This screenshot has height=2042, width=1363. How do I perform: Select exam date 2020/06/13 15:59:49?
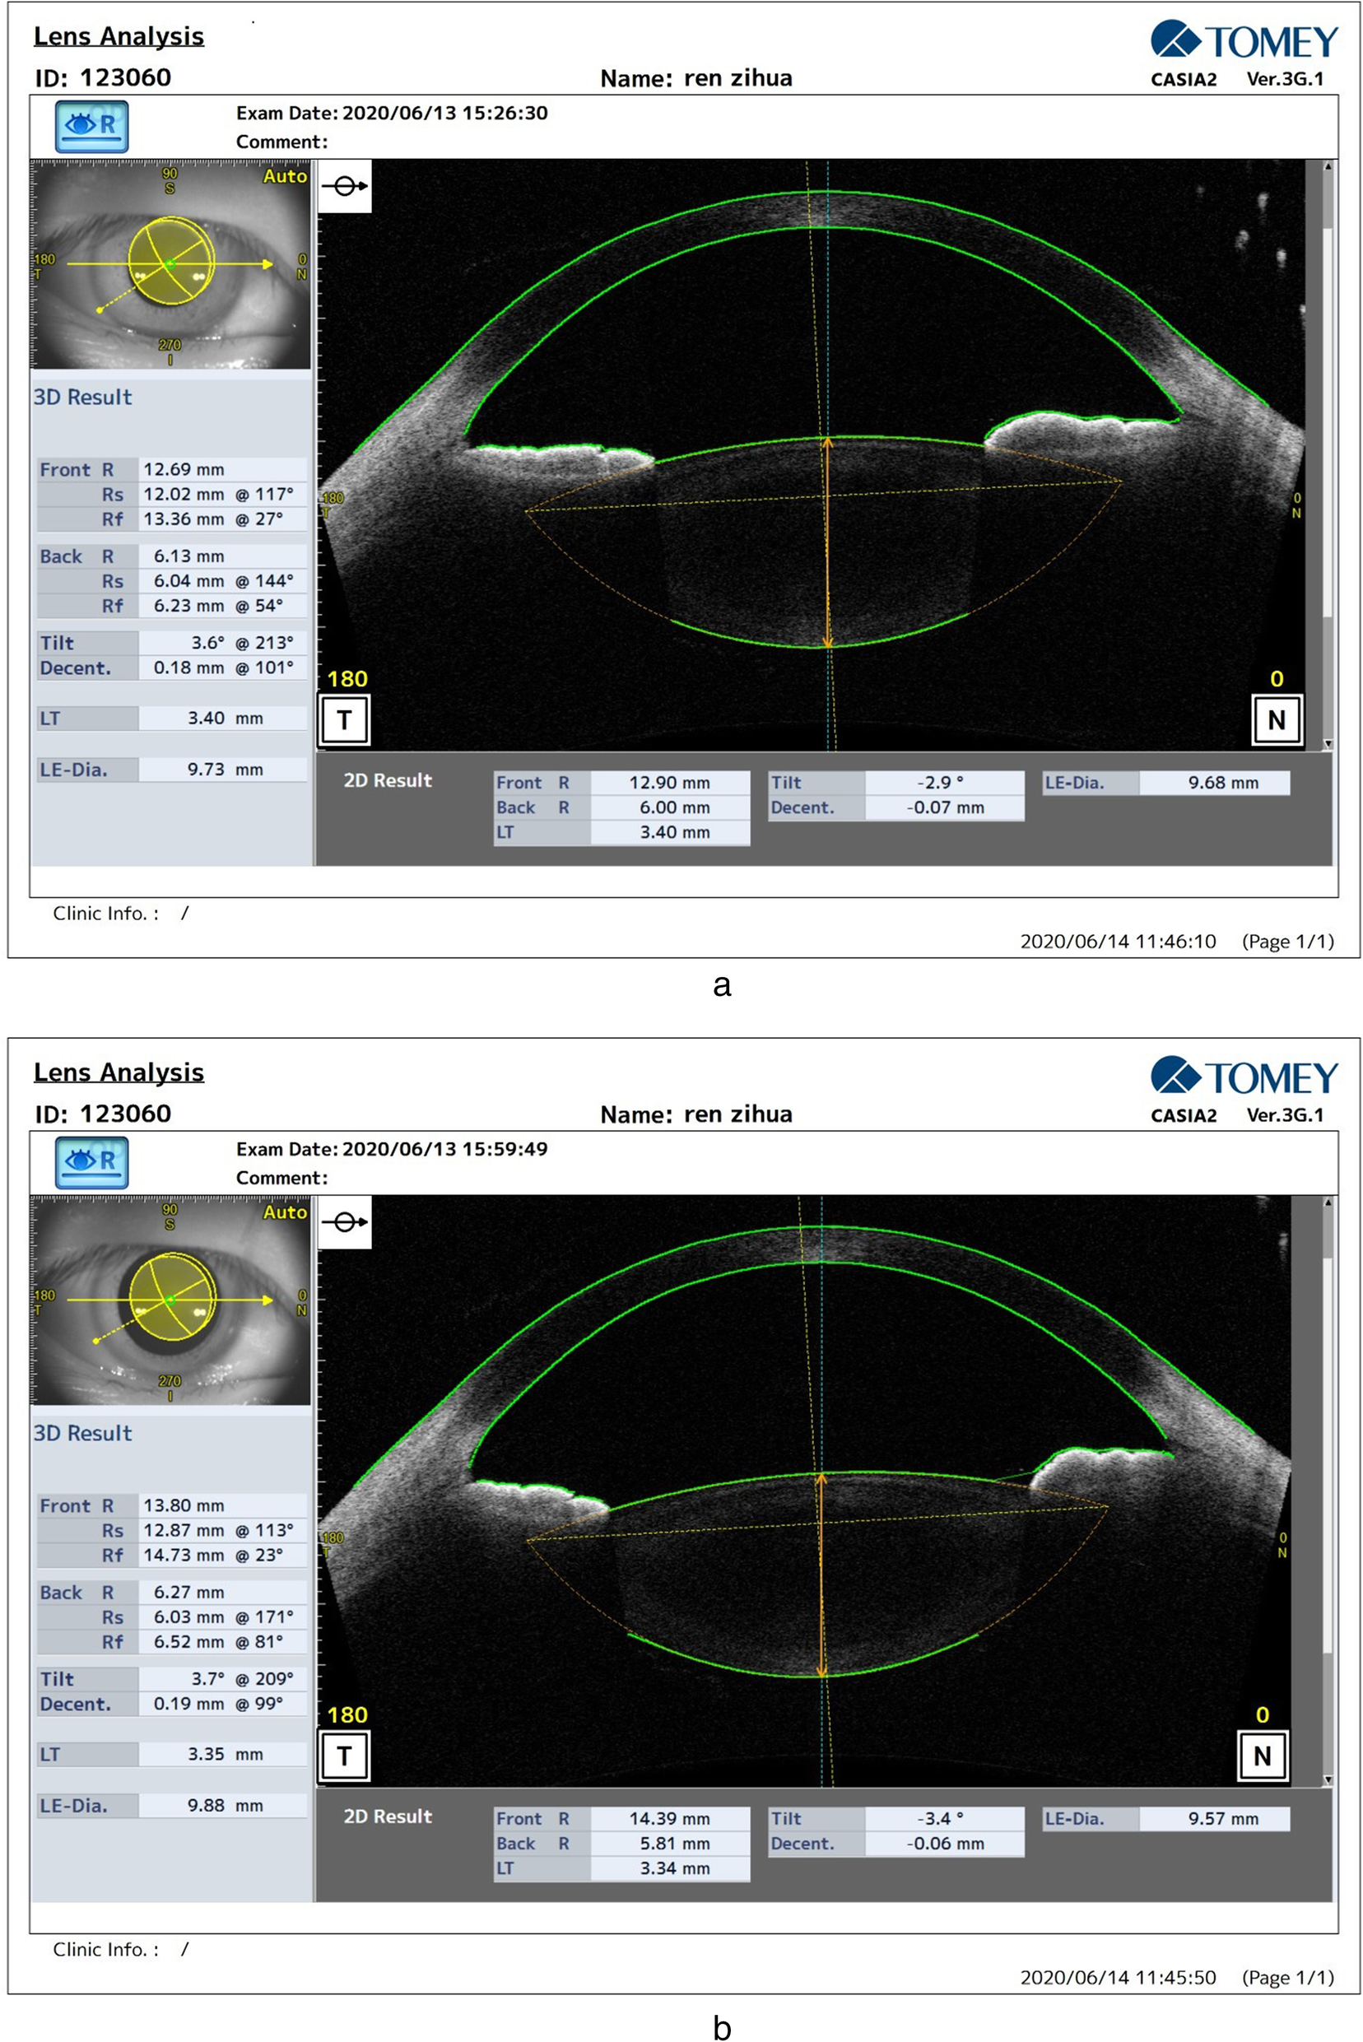[x=445, y=1149]
